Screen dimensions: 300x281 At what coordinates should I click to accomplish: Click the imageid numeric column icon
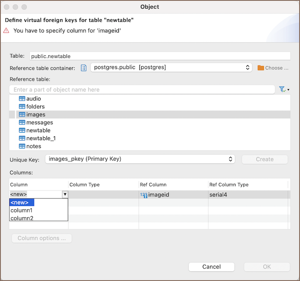pyautogui.click(x=144, y=195)
